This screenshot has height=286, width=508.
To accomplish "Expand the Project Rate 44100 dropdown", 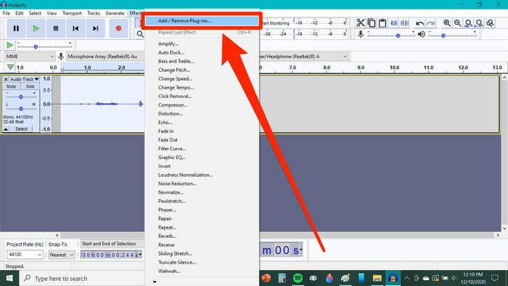I will pos(25,255).
